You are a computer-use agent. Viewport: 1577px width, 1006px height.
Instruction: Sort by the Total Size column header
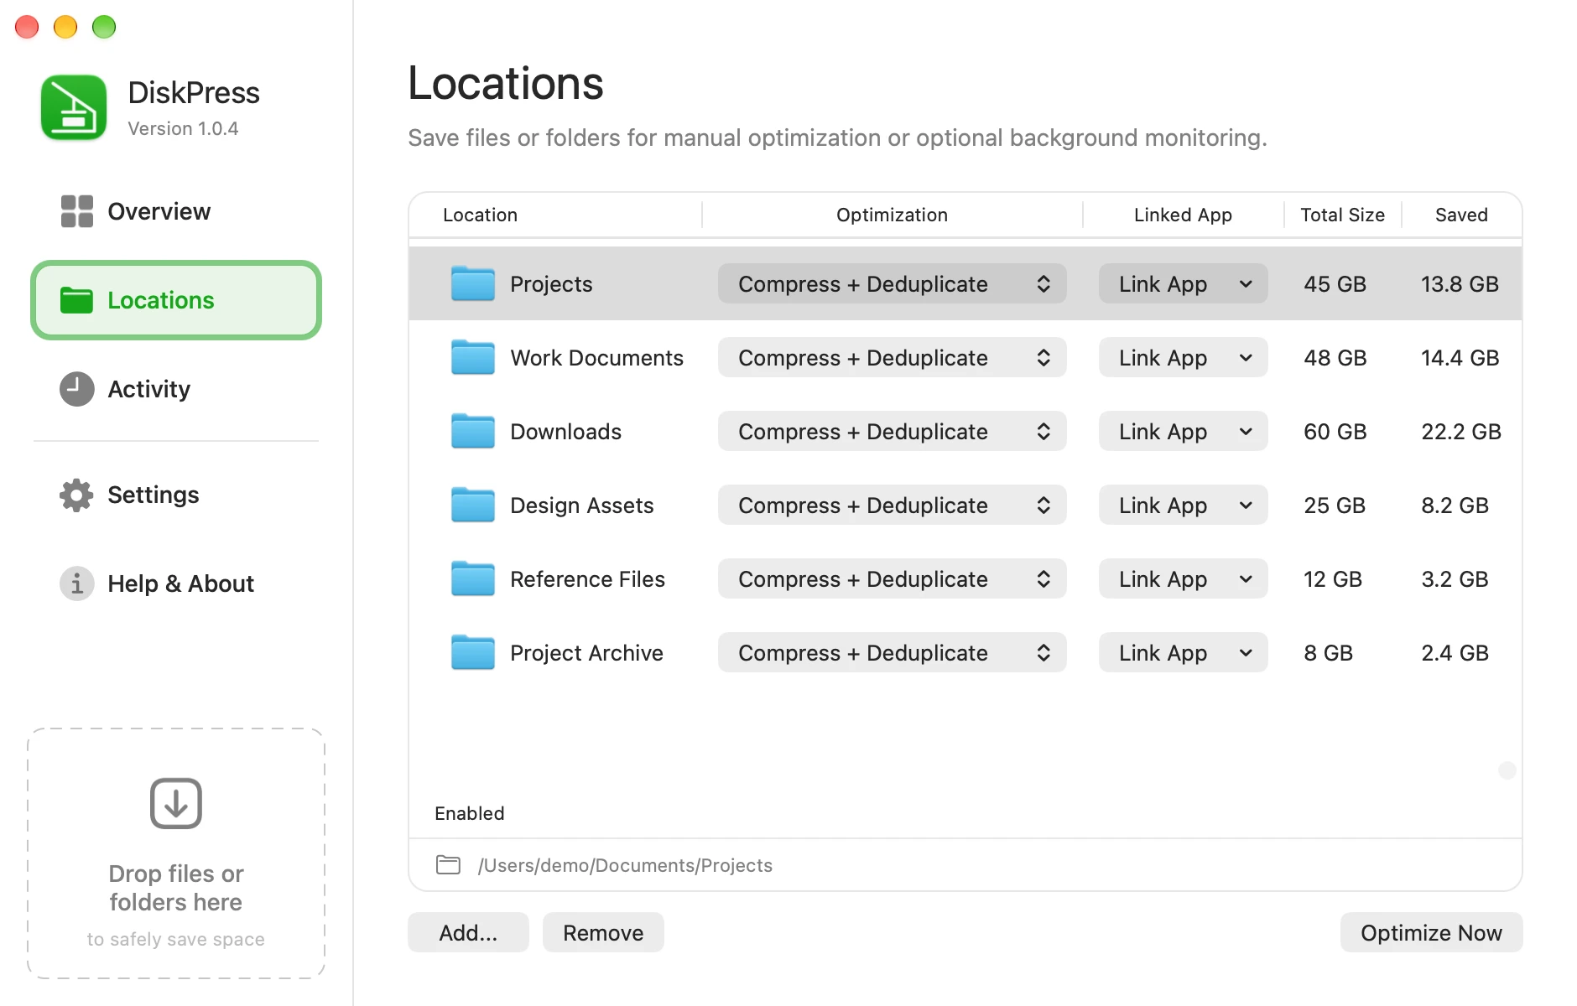[1342, 215]
